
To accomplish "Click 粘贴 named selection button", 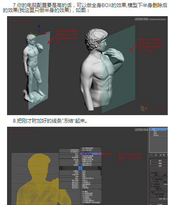I will click(164, 175).
